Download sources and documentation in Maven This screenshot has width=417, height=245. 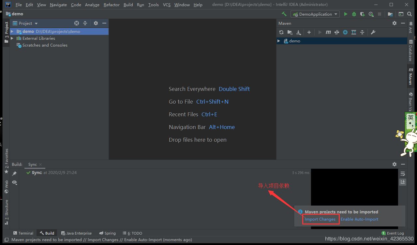[298, 32]
